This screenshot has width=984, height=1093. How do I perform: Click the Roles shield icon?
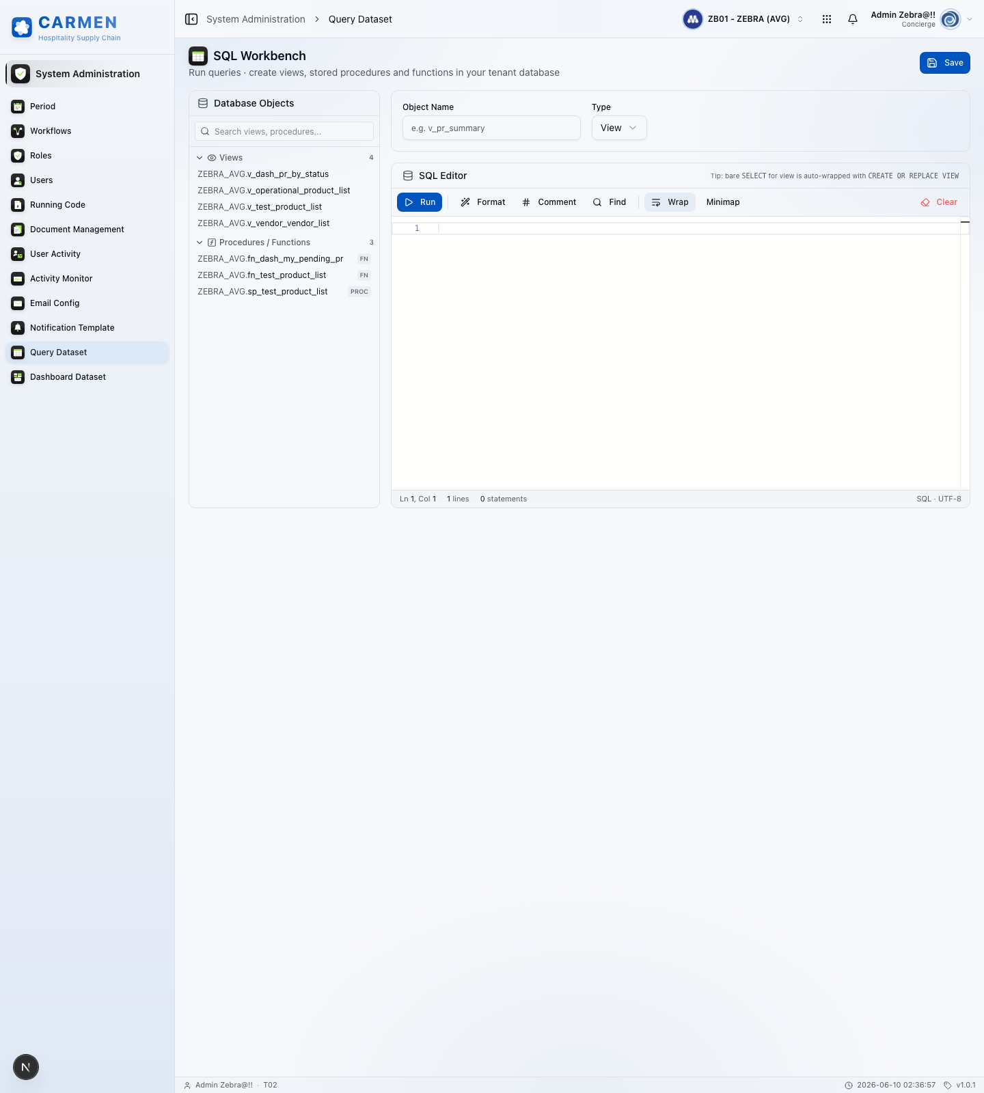[x=18, y=156]
